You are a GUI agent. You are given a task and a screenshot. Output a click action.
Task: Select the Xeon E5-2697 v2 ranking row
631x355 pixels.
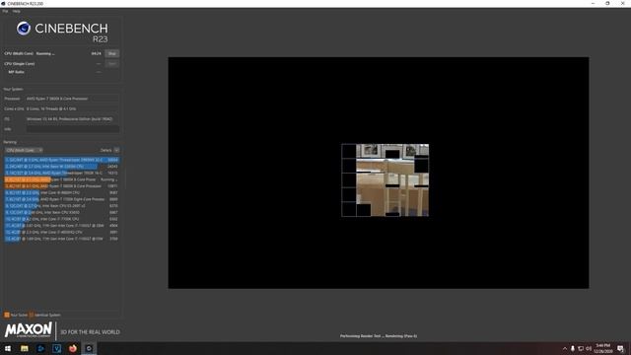coord(61,206)
